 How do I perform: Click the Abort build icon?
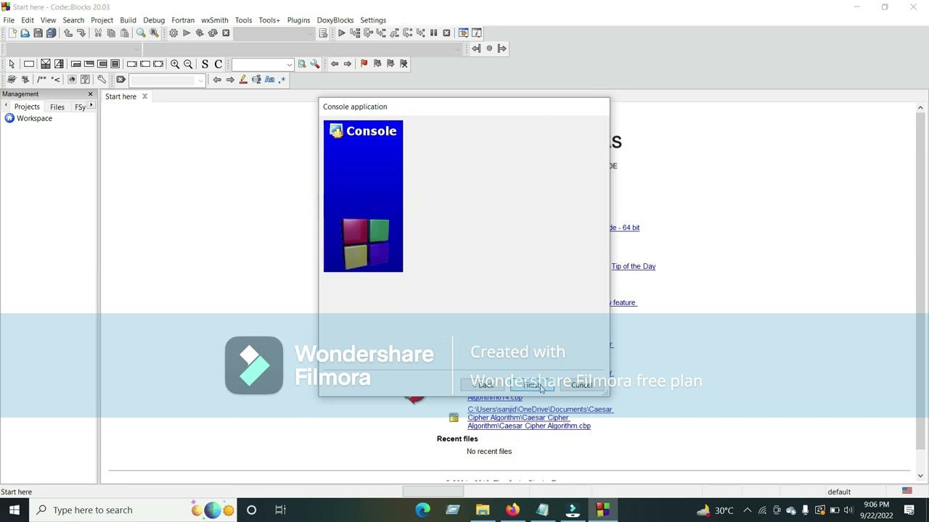[x=226, y=33]
